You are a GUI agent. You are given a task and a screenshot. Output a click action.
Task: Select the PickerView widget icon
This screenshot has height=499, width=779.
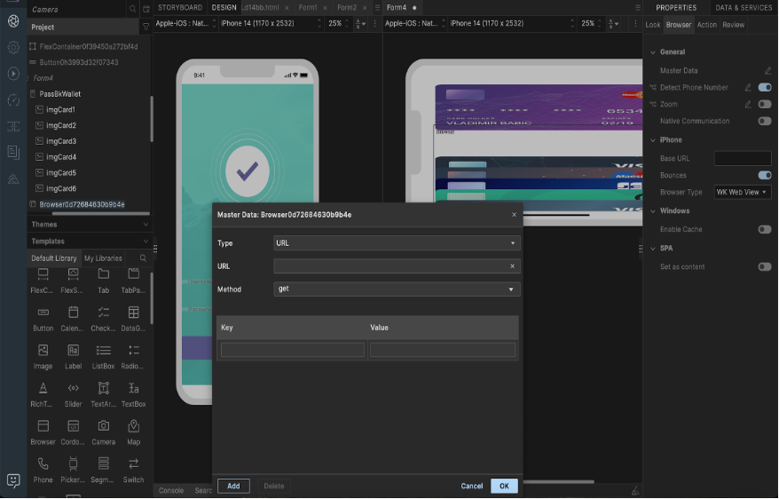coord(73,463)
